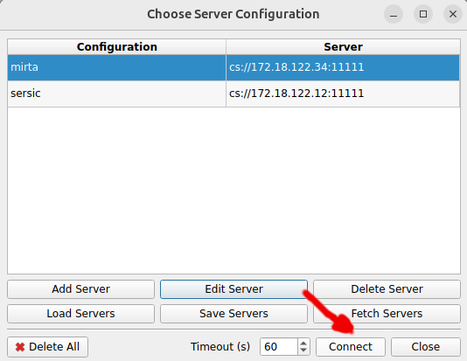The image size is (467, 361).
Task: Select the server address cs://172.18.122.12:11111
Action: [296, 94]
